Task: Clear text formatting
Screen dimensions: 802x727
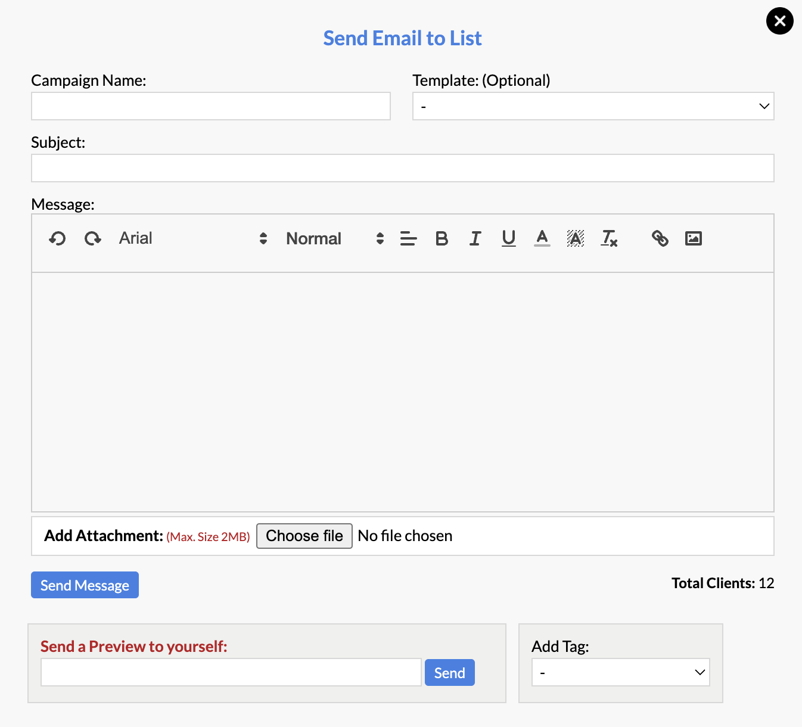Action: click(609, 239)
